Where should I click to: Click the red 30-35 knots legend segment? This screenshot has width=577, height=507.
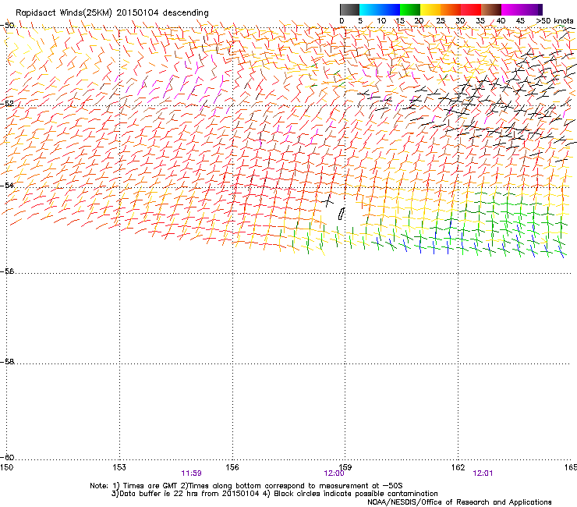(x=471, y=9)
